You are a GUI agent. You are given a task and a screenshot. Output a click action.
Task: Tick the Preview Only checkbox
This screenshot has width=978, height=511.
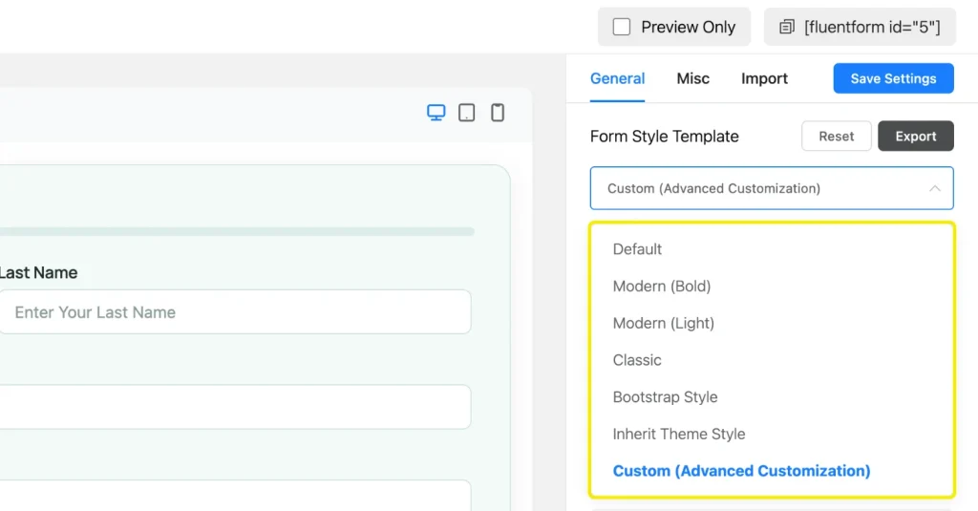click(621, 27)
